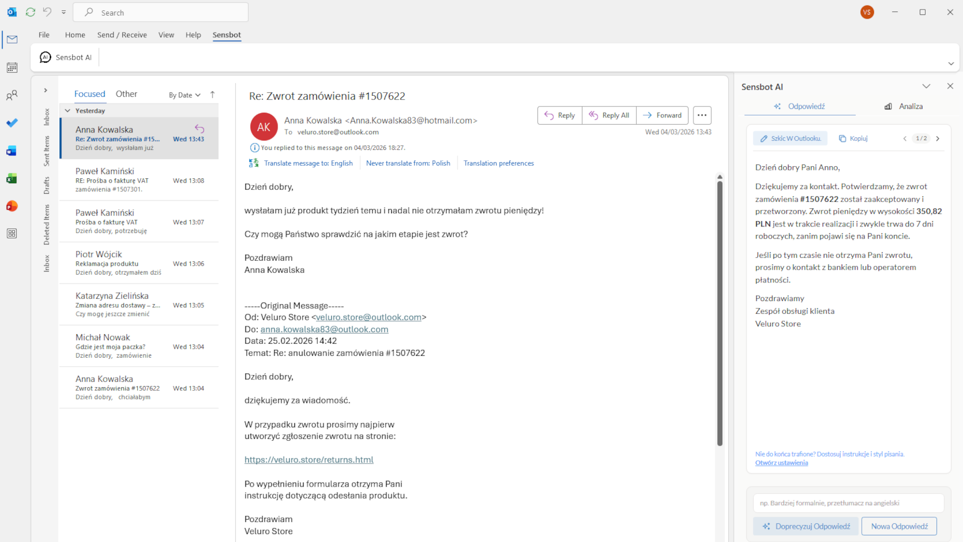Open the By Date sort dropdown
This screenshot has width=963, height=542.
[185, 95]
